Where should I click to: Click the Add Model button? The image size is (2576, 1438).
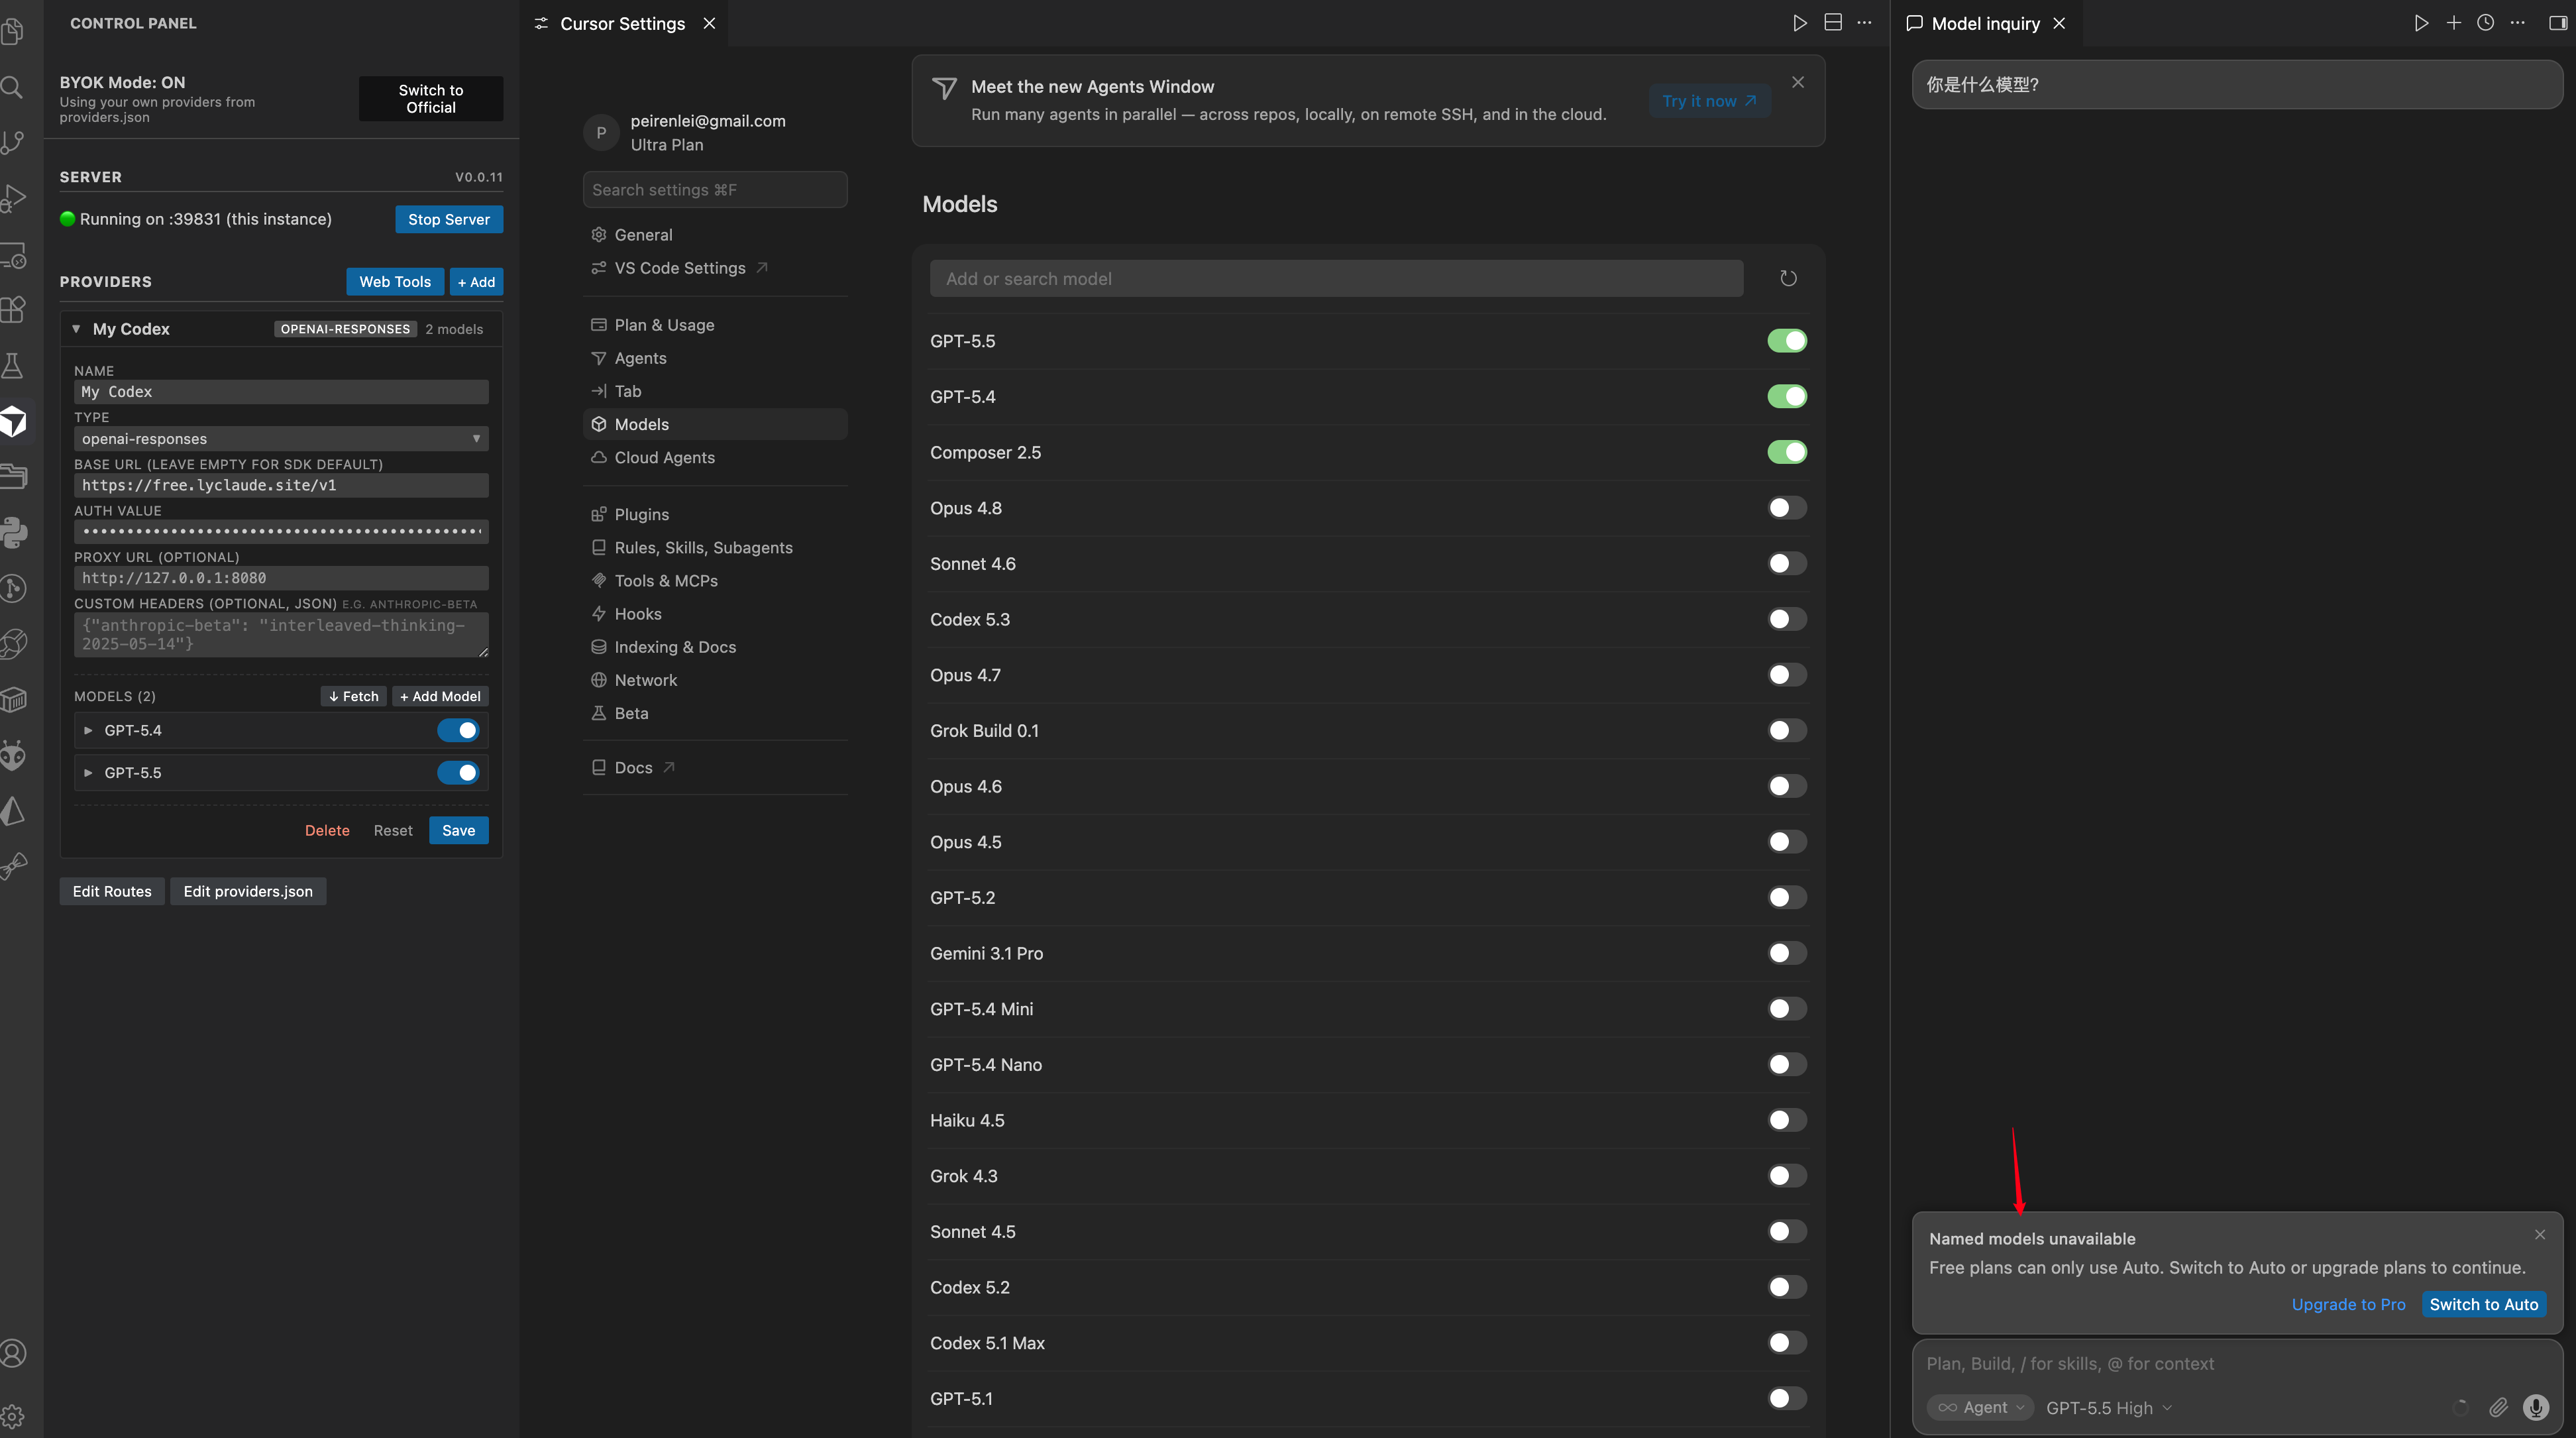440,696
